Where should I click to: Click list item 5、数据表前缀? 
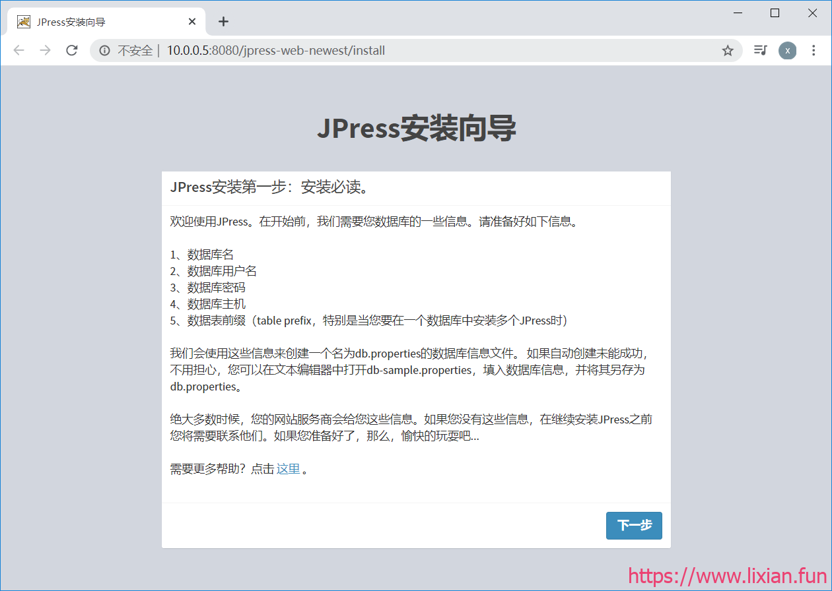[369, 321]
